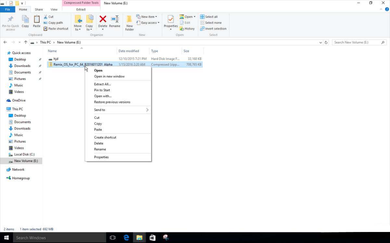Image resolution: width=390 pixels, height=243 pixels.
Task: Open the New item dropdown
Action: pyautogui.click(x=147, y=17)
